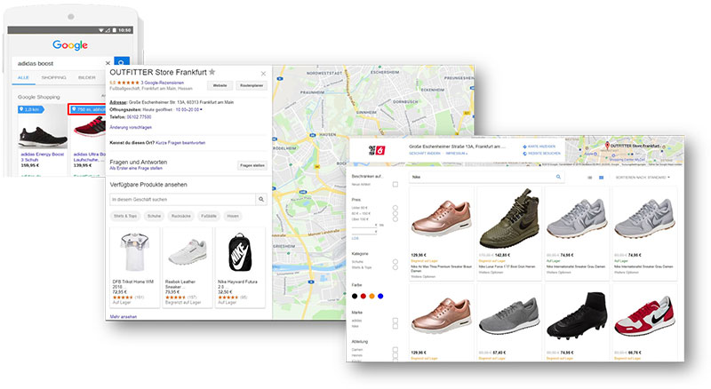The height and width of the screenshot is (389, 711).
Task: Click the 'Impressum' link
Action: tap(456, 154)
